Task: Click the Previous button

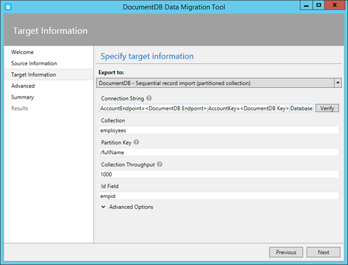Action: (286, 252)
